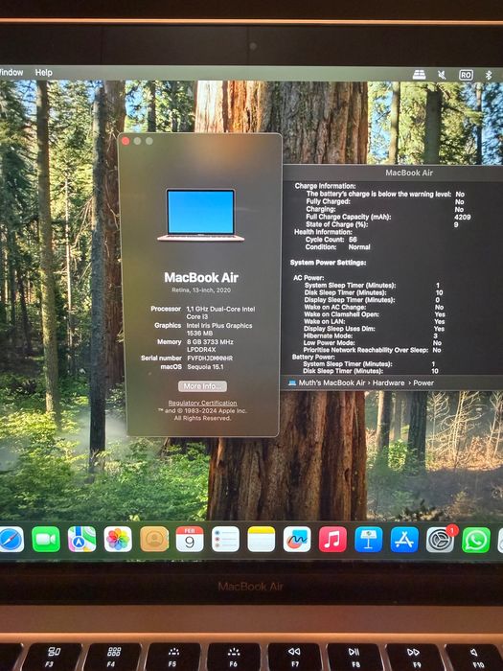Click the System Power Settings heading
The width and height of the screenshot is (503, 671).
tap(328, 263)
